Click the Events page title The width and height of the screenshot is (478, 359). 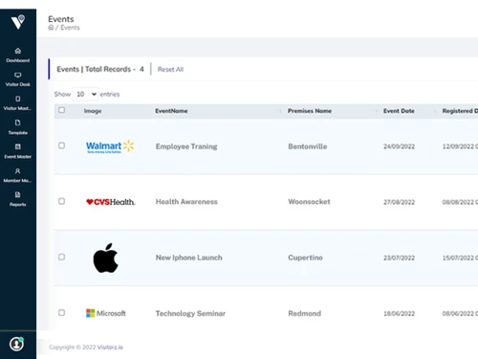(61, 19)
